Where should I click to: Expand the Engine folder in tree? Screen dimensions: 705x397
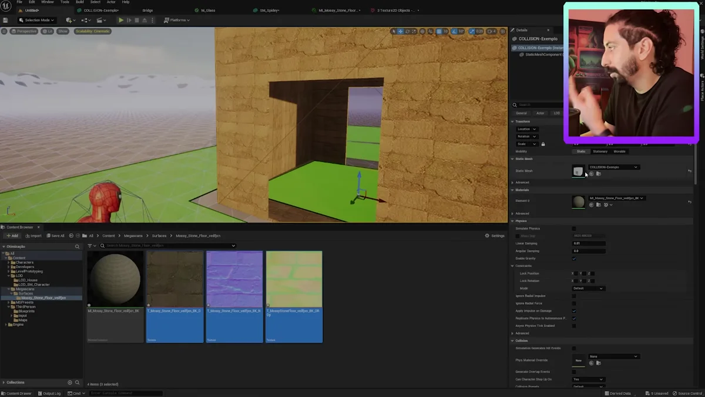[x=6, y=324]
